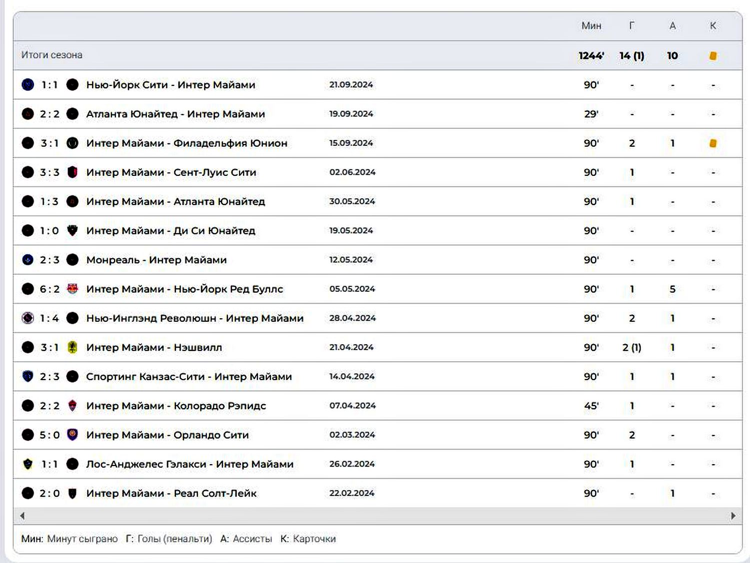Click the 5:0 score
This screenshot has width=750, height=563.
pos(49,435)
